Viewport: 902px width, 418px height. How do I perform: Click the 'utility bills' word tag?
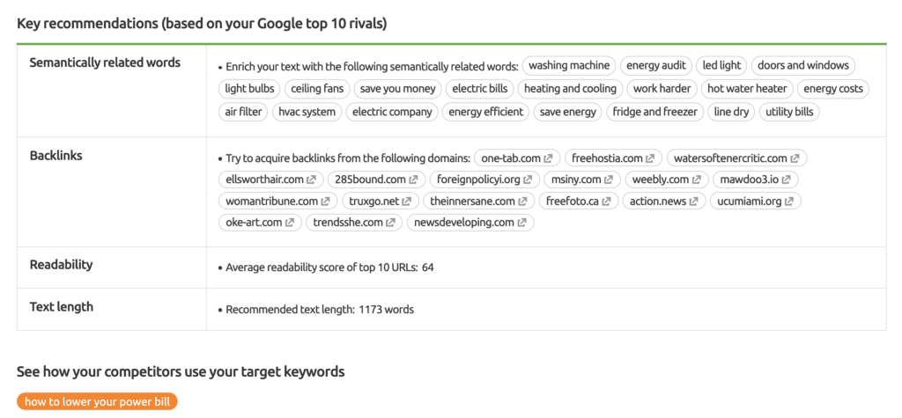tap(790, 112)
